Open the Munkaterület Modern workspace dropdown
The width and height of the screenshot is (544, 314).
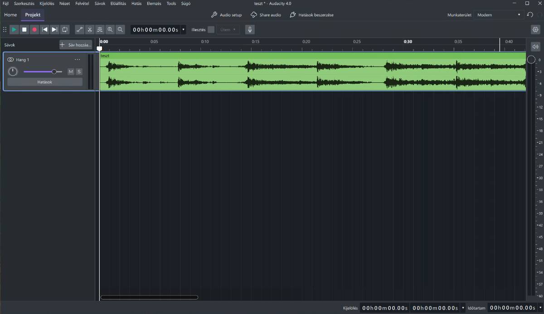tap(498, 15)
